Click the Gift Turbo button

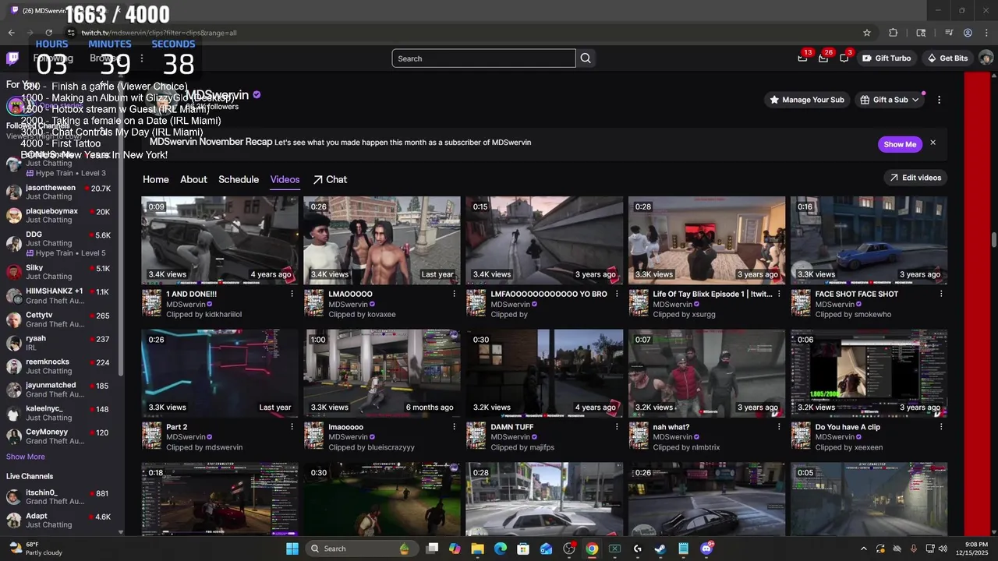[886, 58]
